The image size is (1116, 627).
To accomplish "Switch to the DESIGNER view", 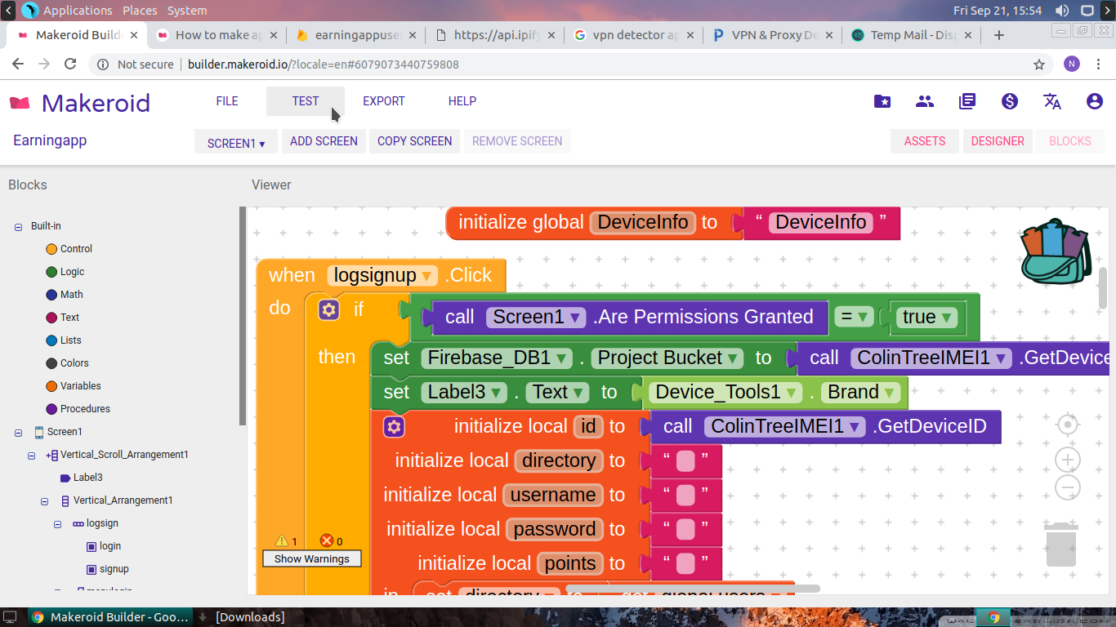I will (x=997, y=141).
